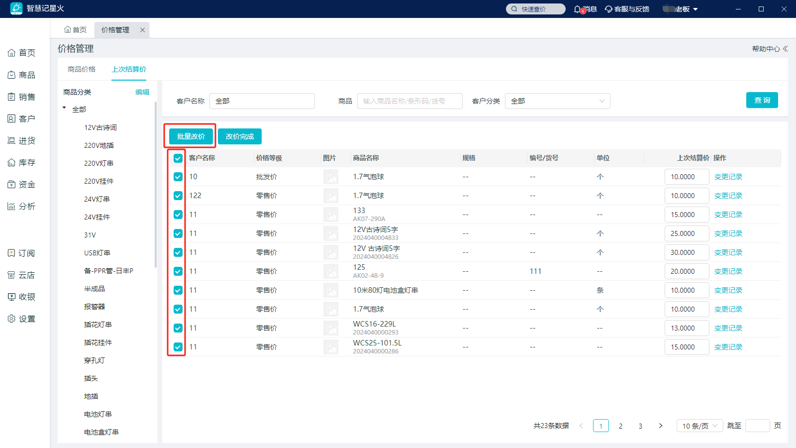Uncheck row with product 125
This screenshot has width=796, height=448.
(178, 271)
